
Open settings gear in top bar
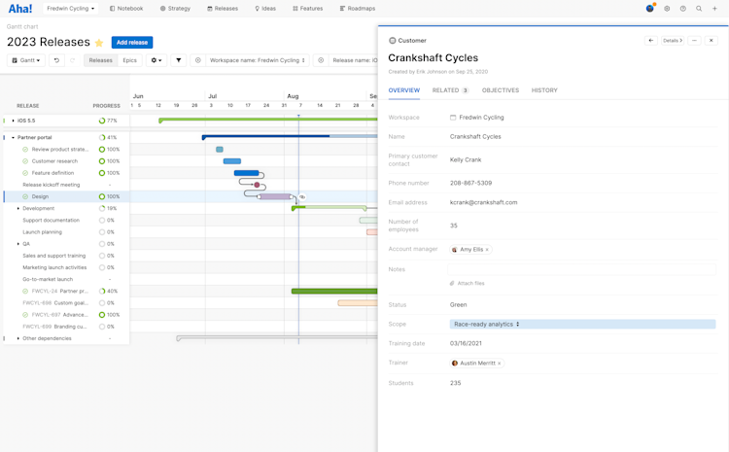[667, 9]
